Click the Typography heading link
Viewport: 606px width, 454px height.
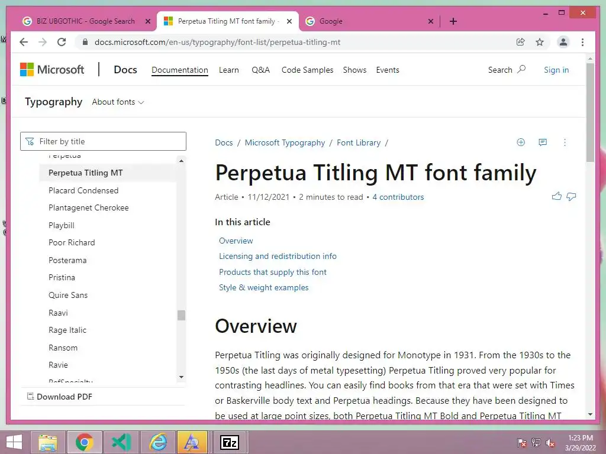(x=53, y=102)
